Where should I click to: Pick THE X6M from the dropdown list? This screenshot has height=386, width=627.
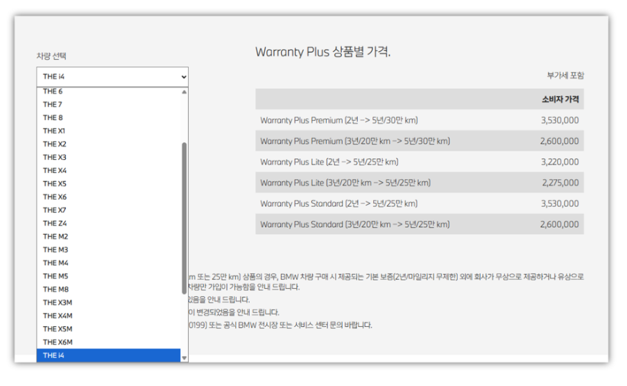(58, 342)
